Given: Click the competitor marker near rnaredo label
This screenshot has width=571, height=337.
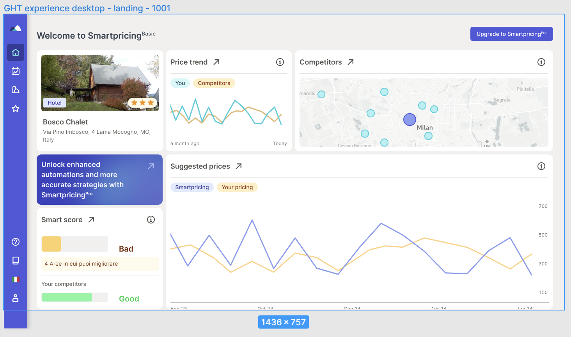Looking at the screenshot, I should (321, 94).
